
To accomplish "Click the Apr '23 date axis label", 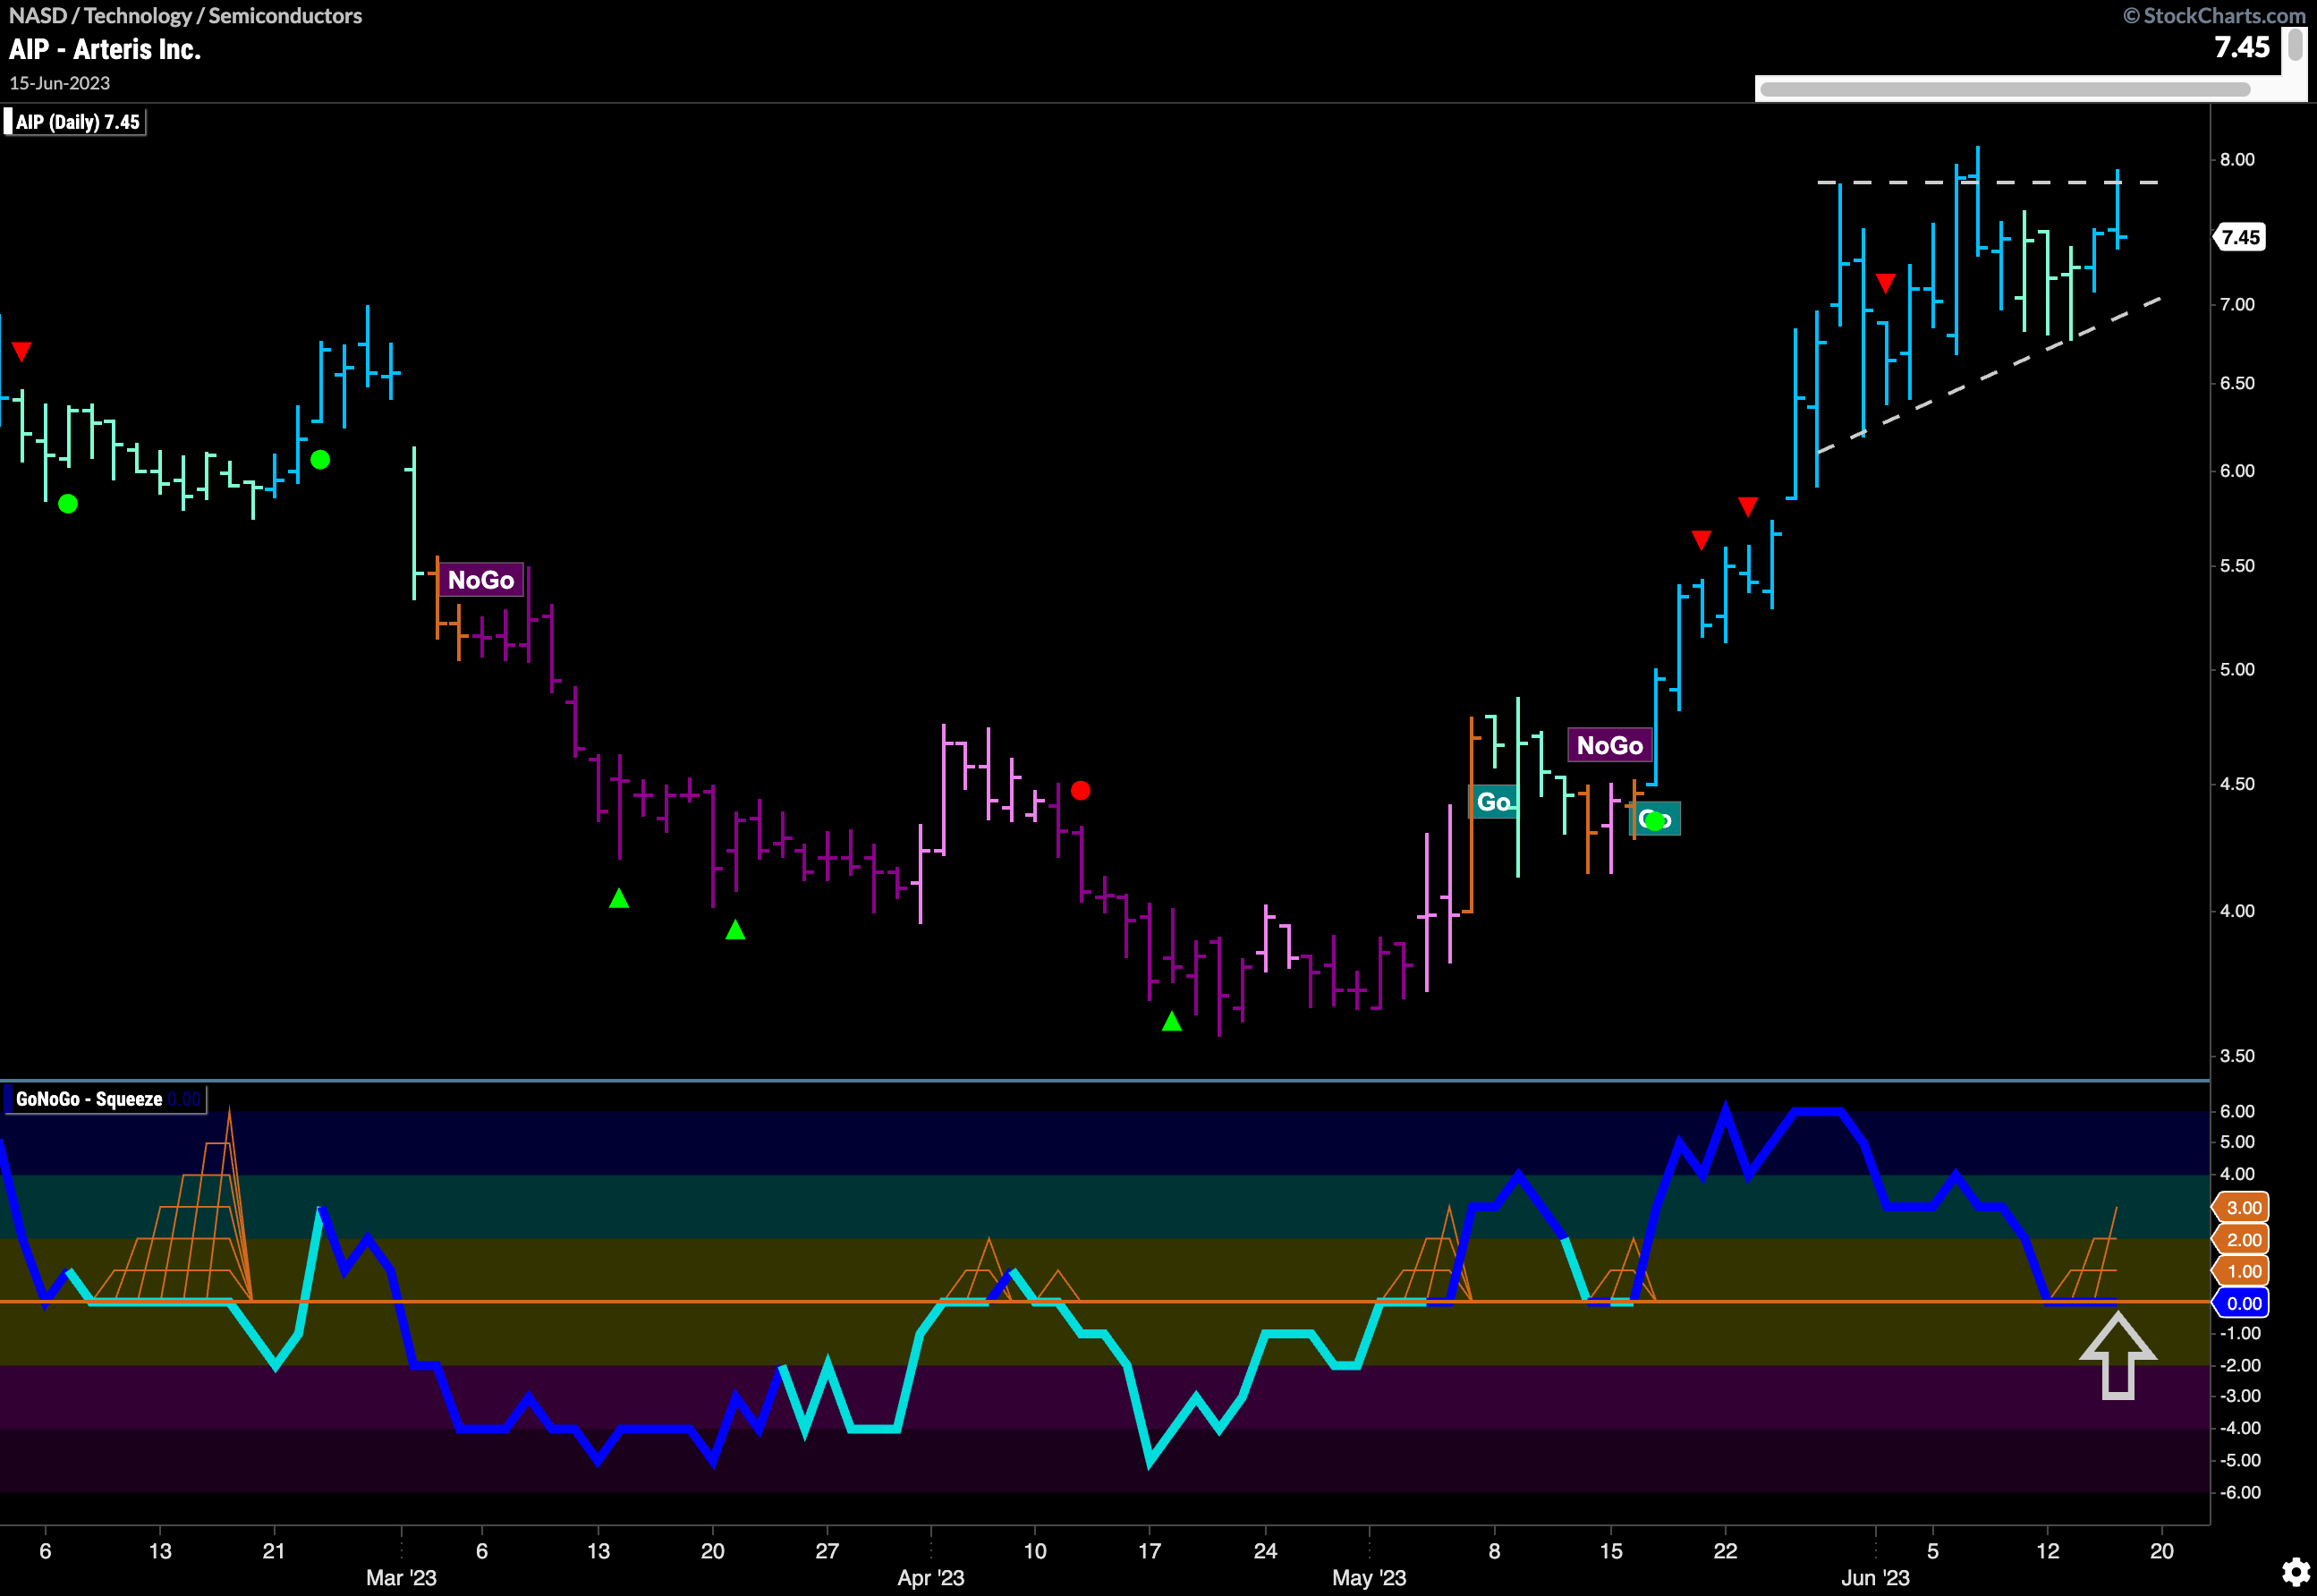I will point(931,1577).
